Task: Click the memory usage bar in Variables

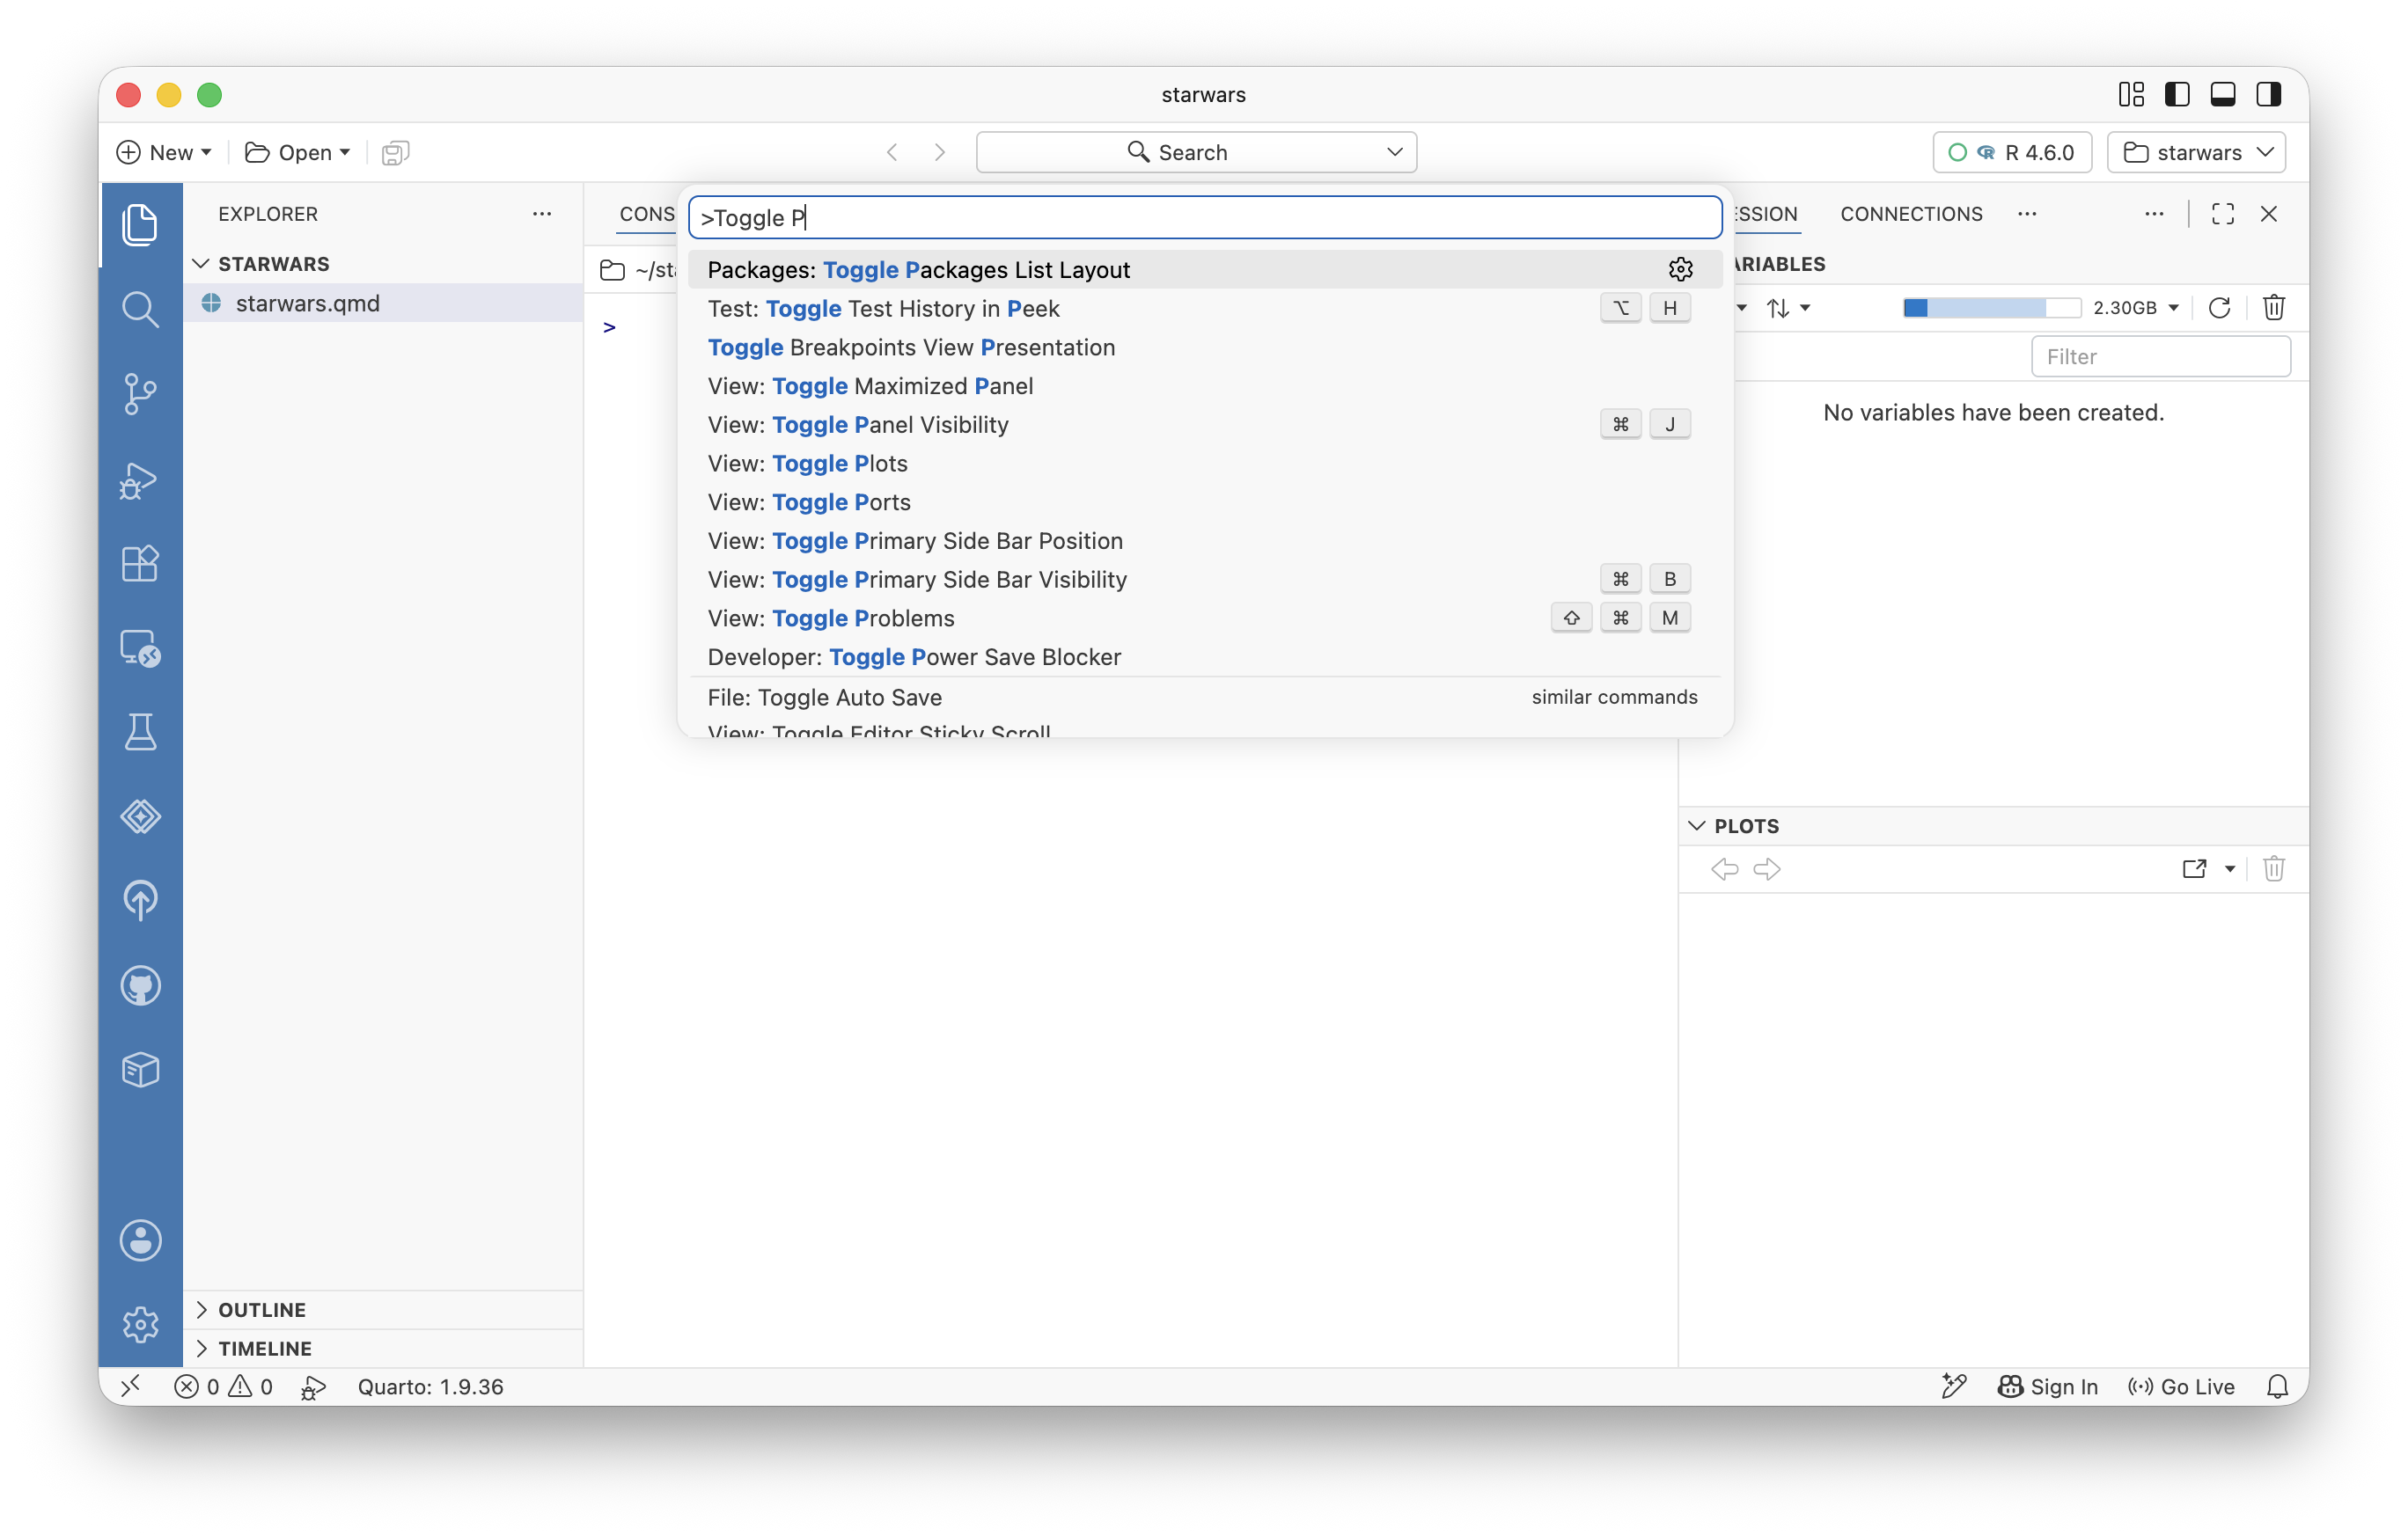Action: (1991, 308)
